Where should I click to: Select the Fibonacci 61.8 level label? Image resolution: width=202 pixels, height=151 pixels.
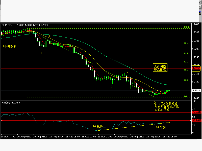pos(186,54)
